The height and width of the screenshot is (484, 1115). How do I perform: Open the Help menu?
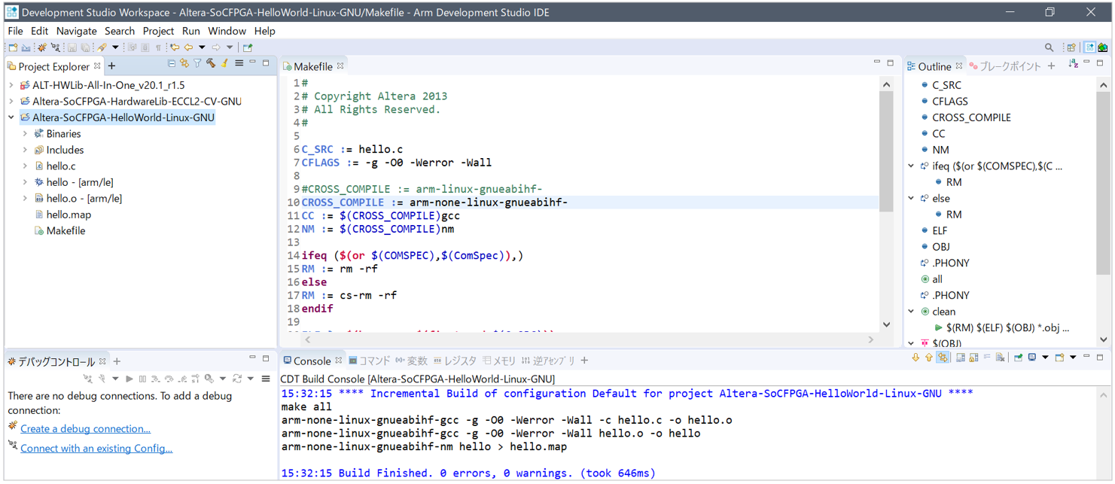click(x=265, y=31)
